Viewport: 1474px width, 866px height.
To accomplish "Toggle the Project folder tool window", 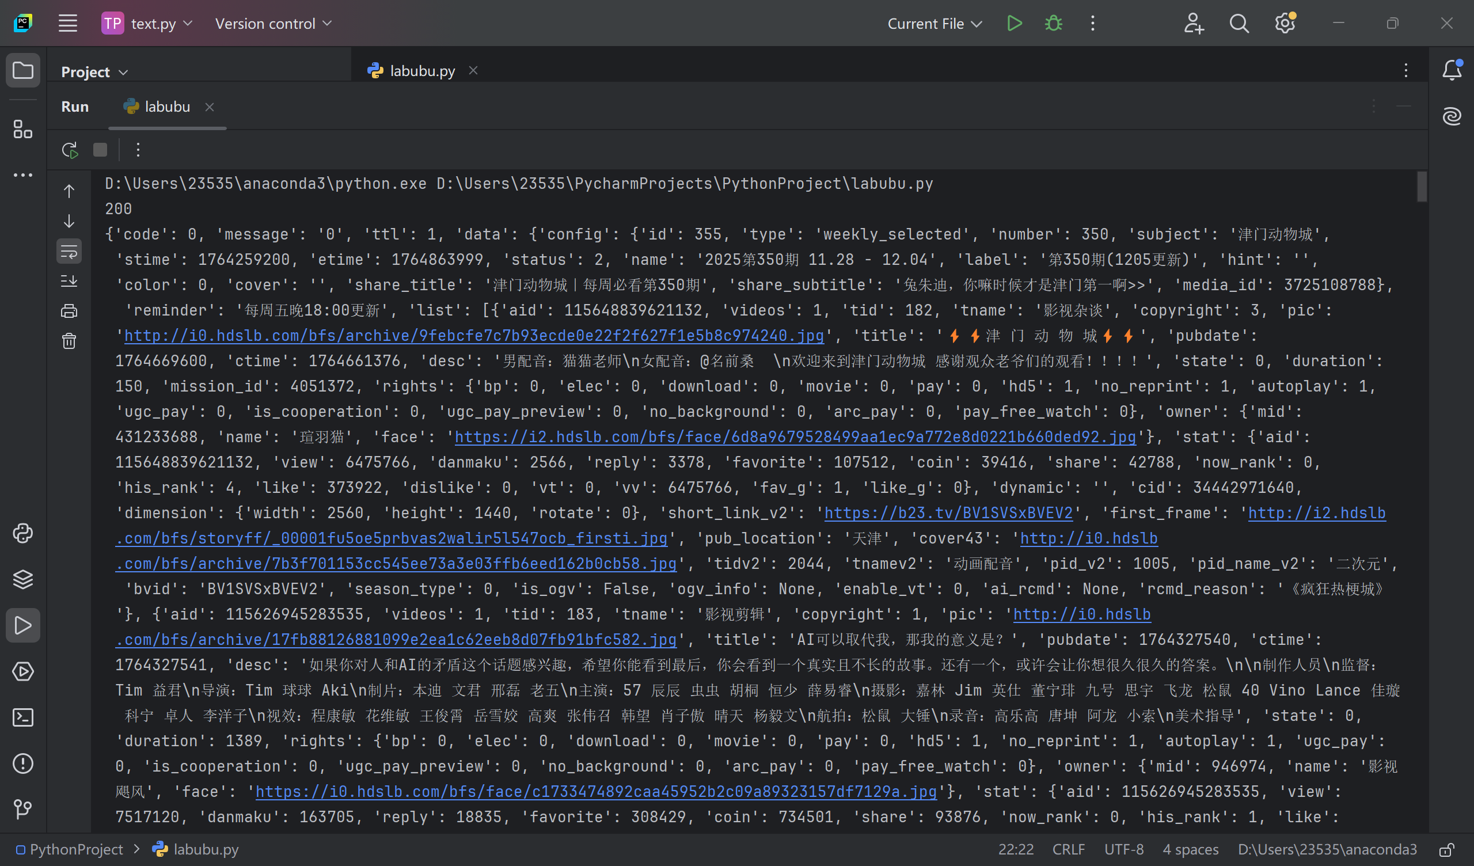I will 23,71.
